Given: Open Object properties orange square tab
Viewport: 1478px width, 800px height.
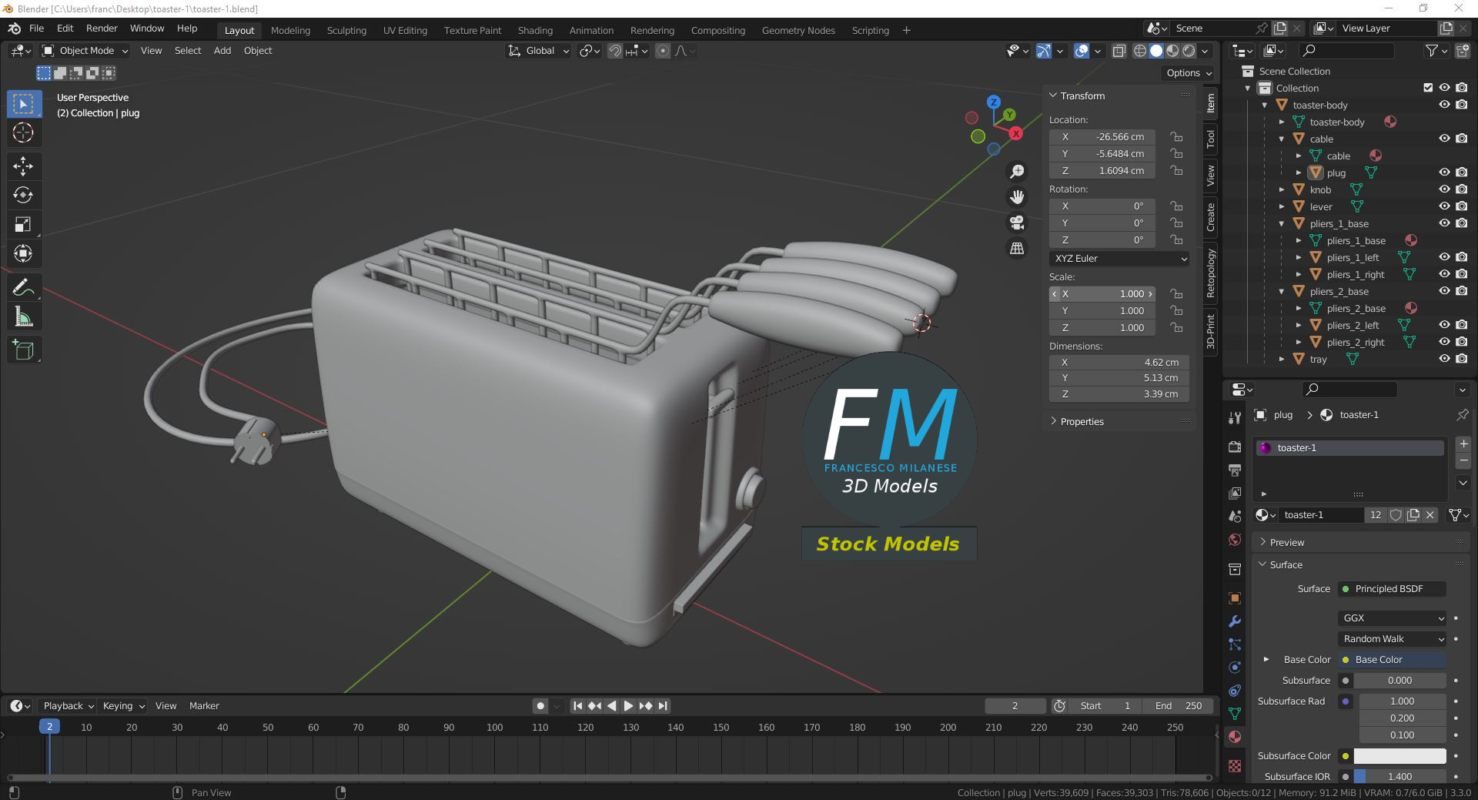Looking at the screenshot, I should pyautogui.click(x=1235, y=598).
